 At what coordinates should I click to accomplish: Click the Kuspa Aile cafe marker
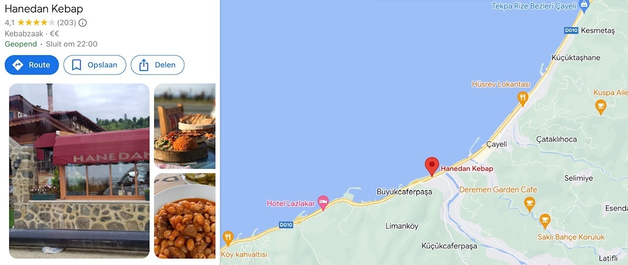pos(601,106)
